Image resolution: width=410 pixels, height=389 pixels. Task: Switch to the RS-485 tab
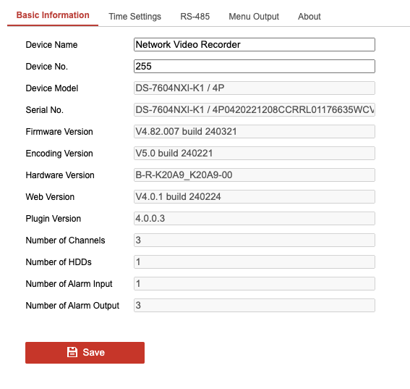195,17
